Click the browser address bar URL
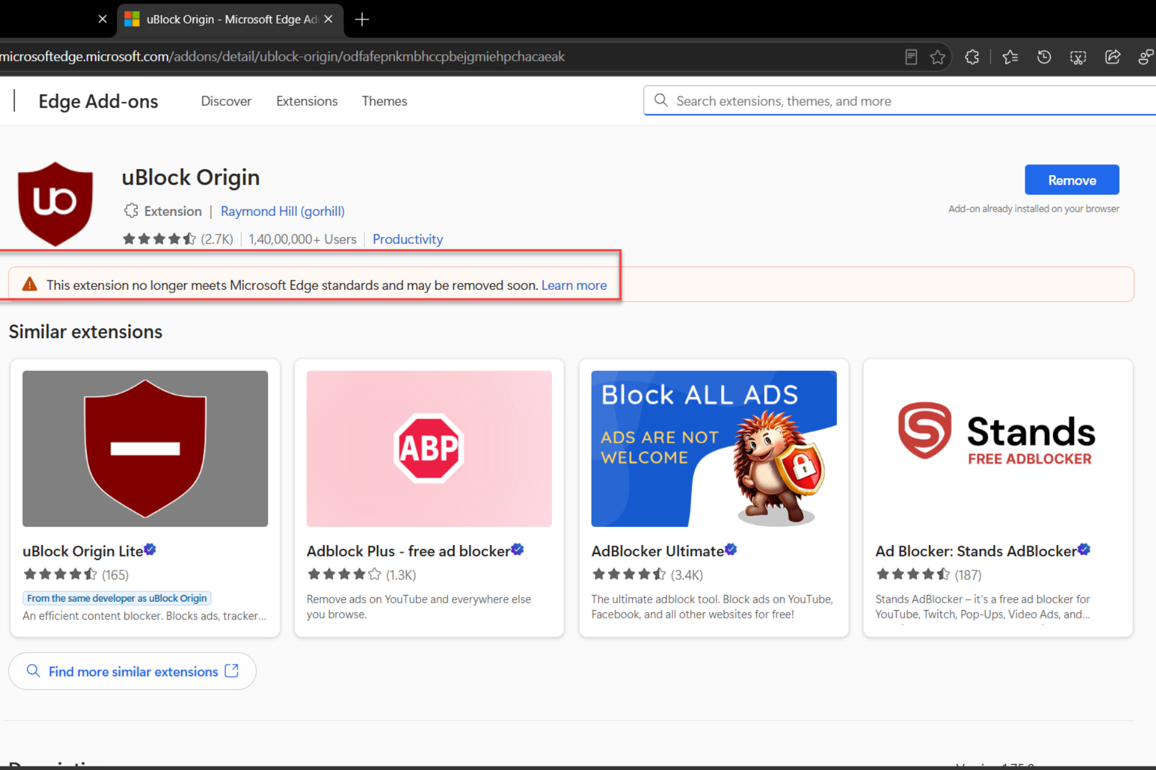The height and width of the screenshot is (770, 1156). [x=283, y=57]
